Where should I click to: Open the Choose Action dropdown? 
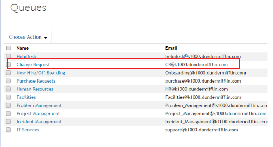(28, 37)
